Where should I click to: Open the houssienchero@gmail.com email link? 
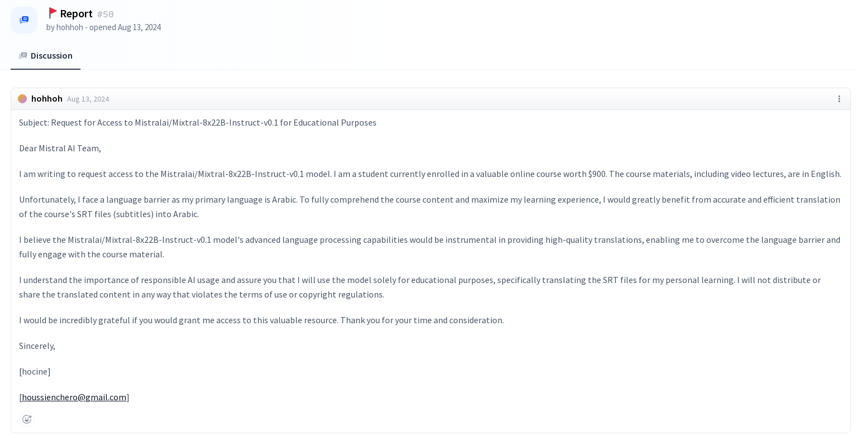(x=74, y=397)
